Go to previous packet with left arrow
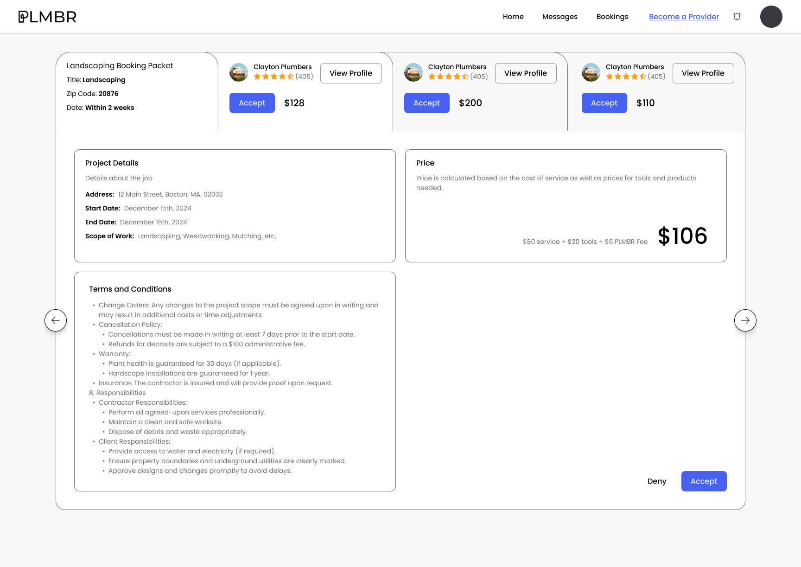 coord(56,320)
